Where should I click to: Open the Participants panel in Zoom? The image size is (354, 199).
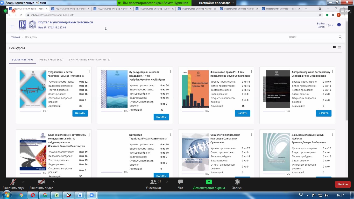pyautogui.click(x=153, y=184)
